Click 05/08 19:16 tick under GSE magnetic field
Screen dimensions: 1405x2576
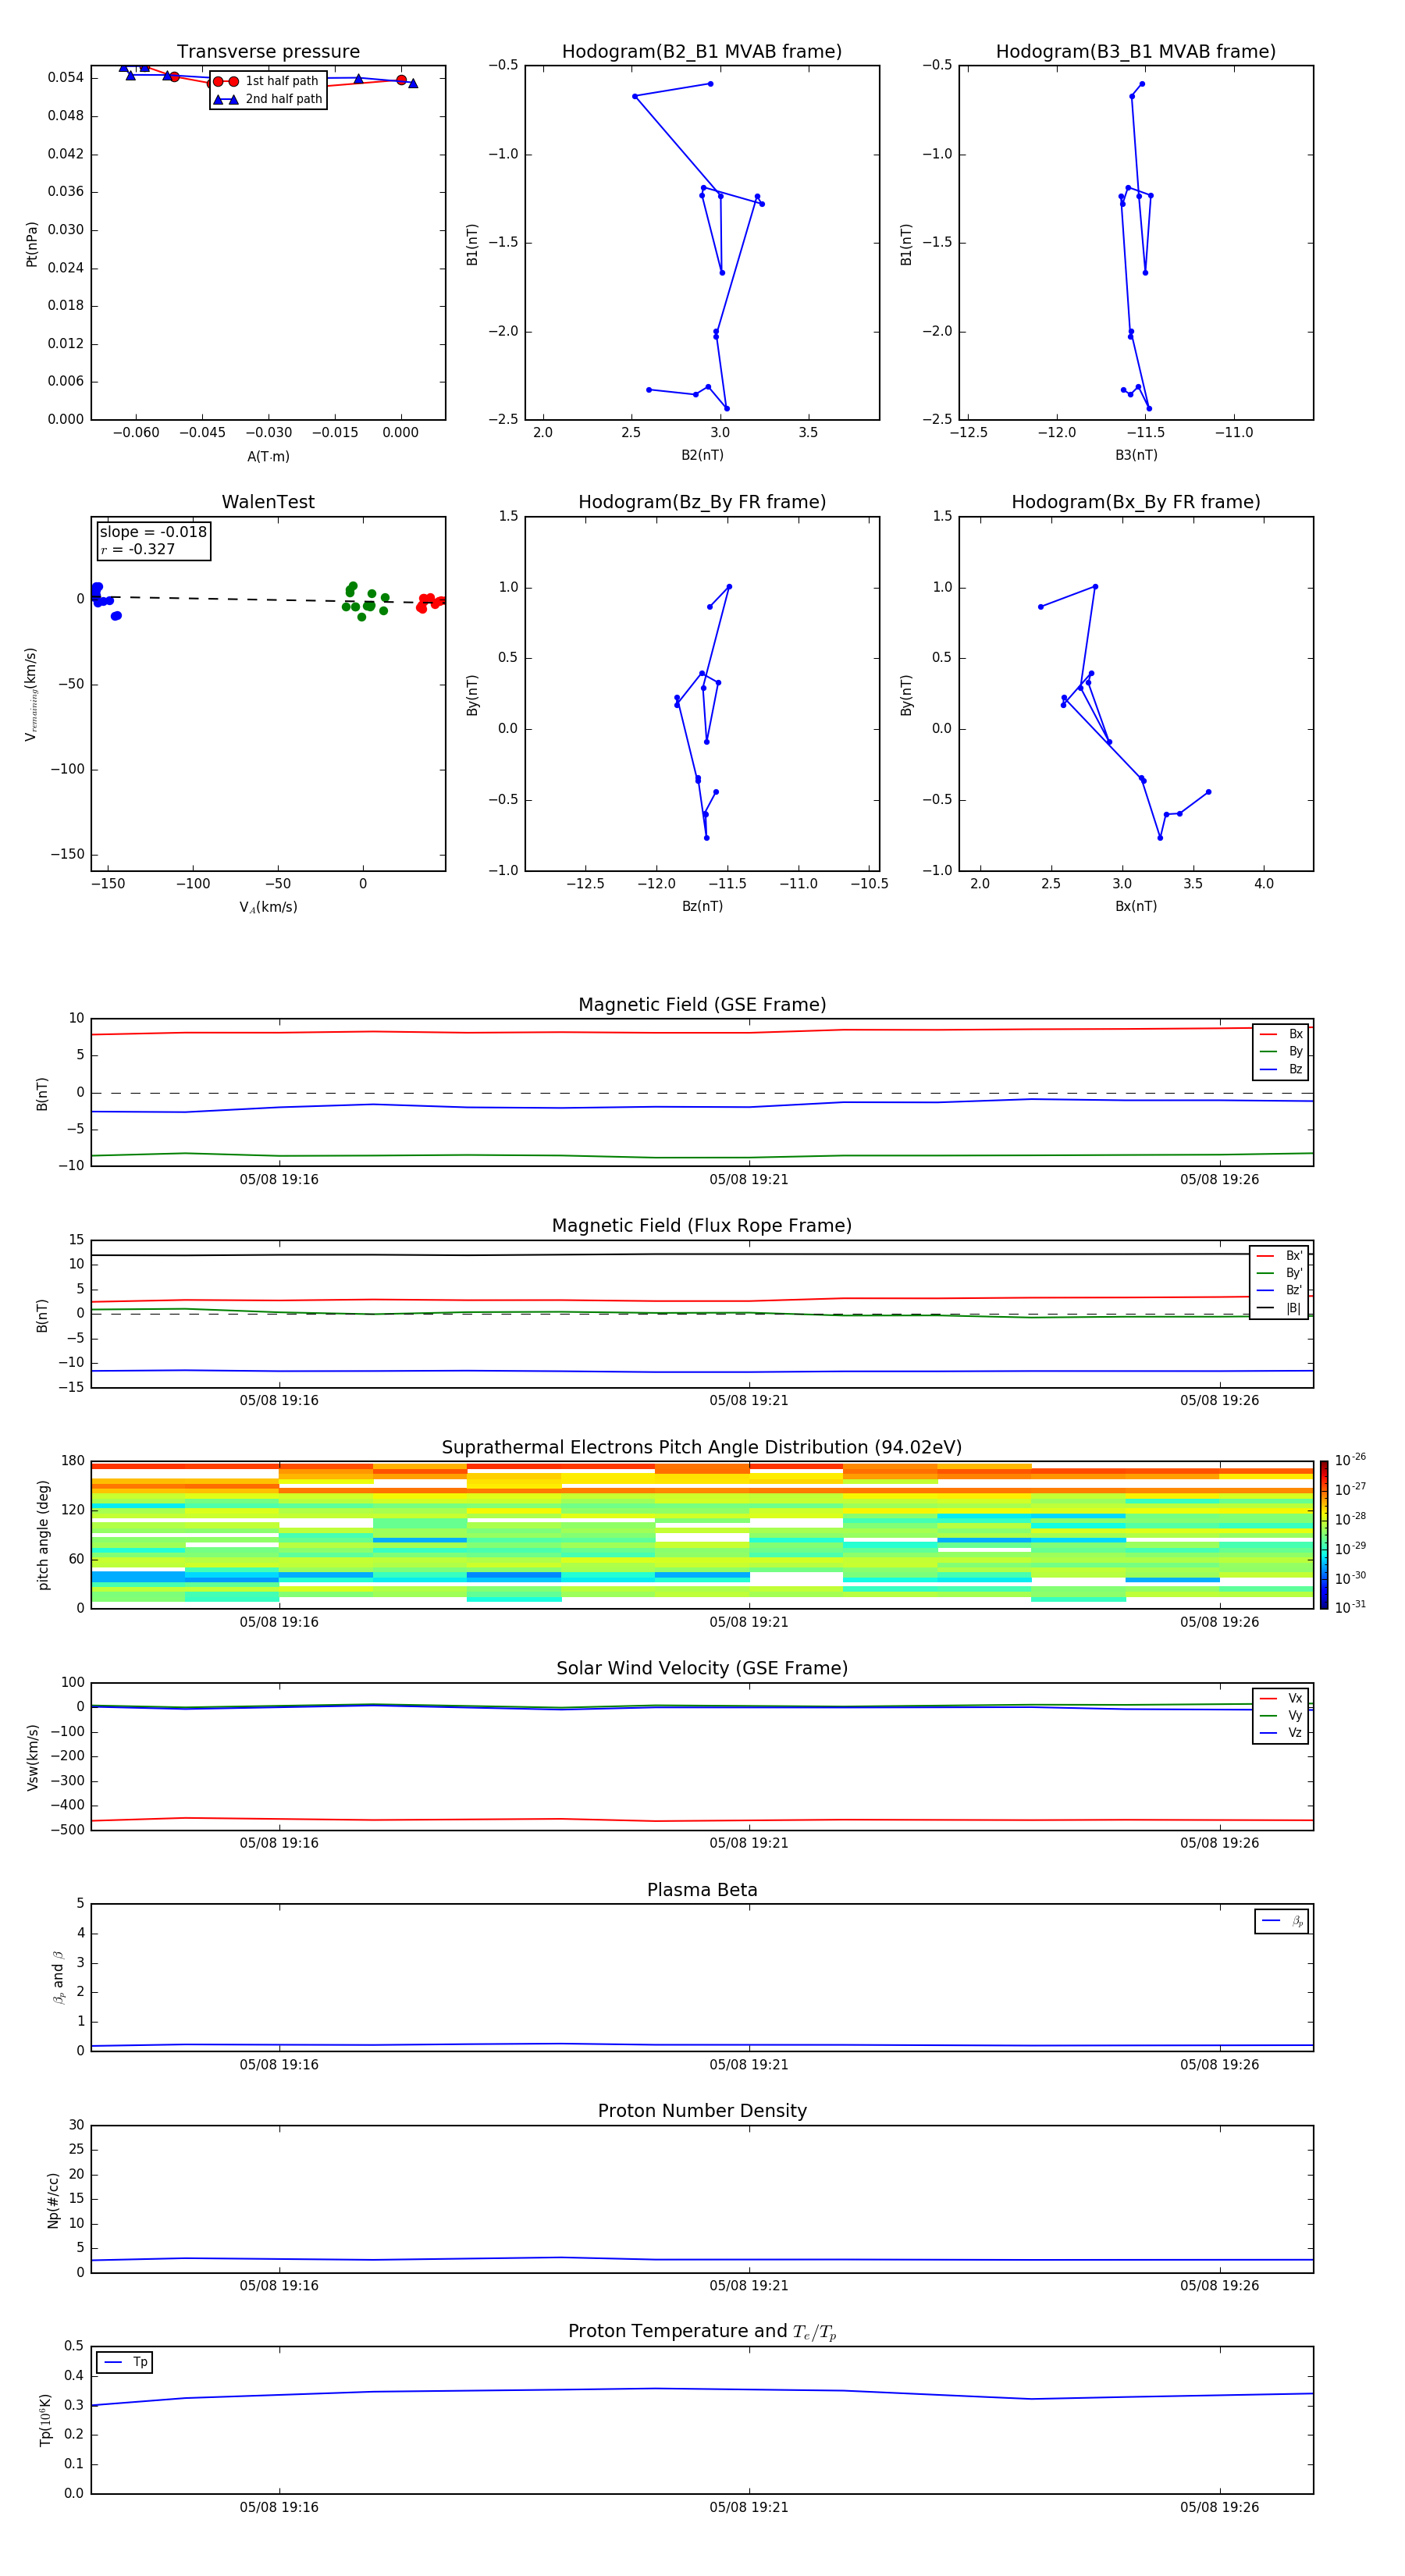(279, 1179)
